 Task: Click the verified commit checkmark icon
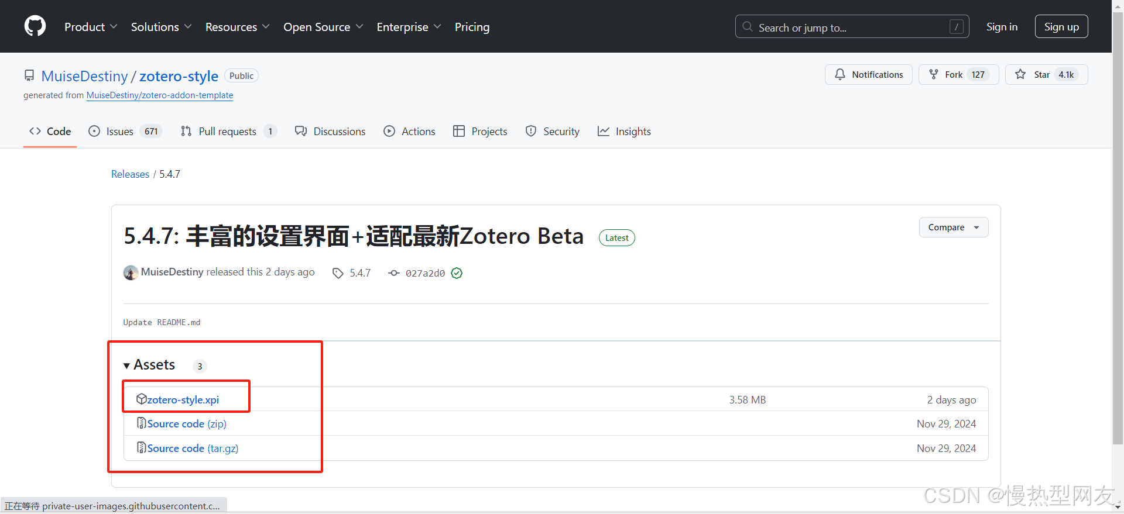coord(457,273)
